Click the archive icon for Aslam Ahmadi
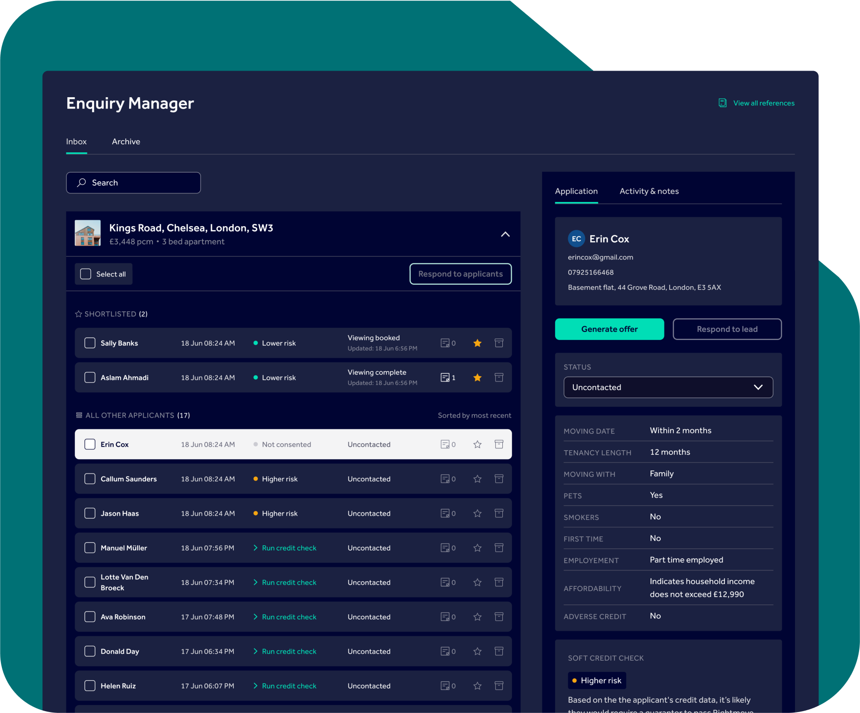Screen dimensions: 860x713 tap(499, 377)
